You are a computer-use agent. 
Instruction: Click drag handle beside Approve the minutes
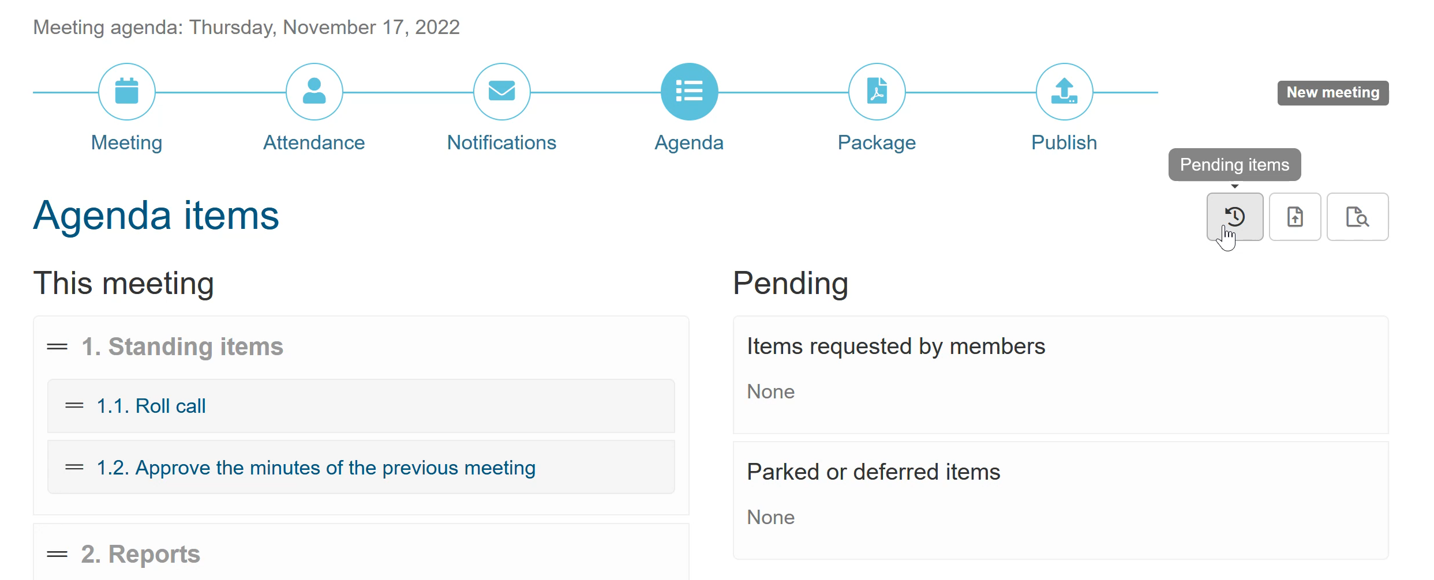[x=74, y=468]
